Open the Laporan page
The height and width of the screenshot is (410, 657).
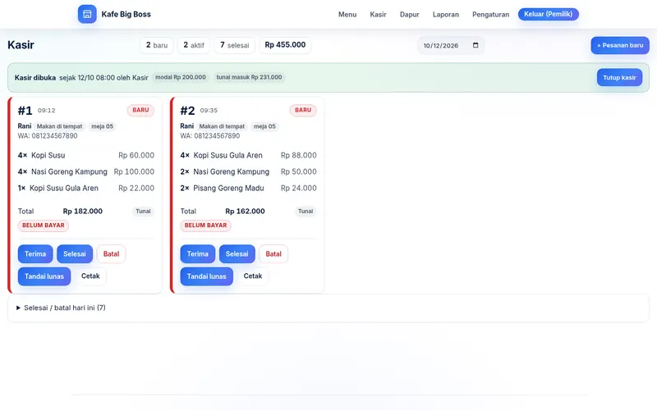coord(446,14)
